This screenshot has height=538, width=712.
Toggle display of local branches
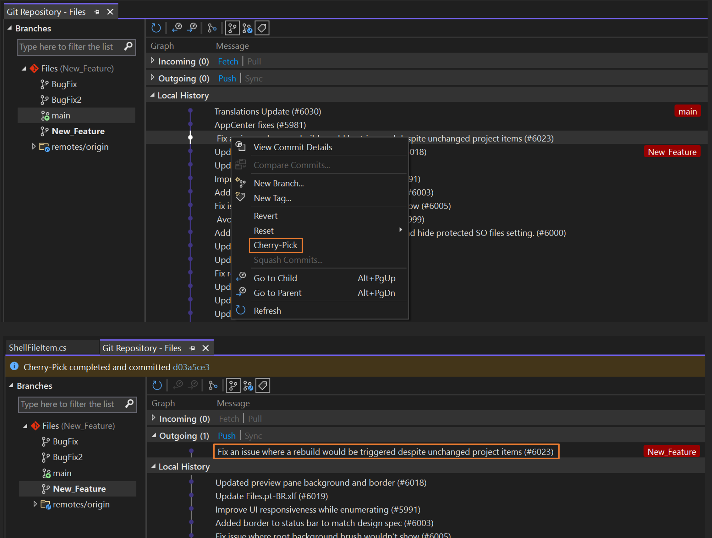pyautogui.click(x=232, y=28)
